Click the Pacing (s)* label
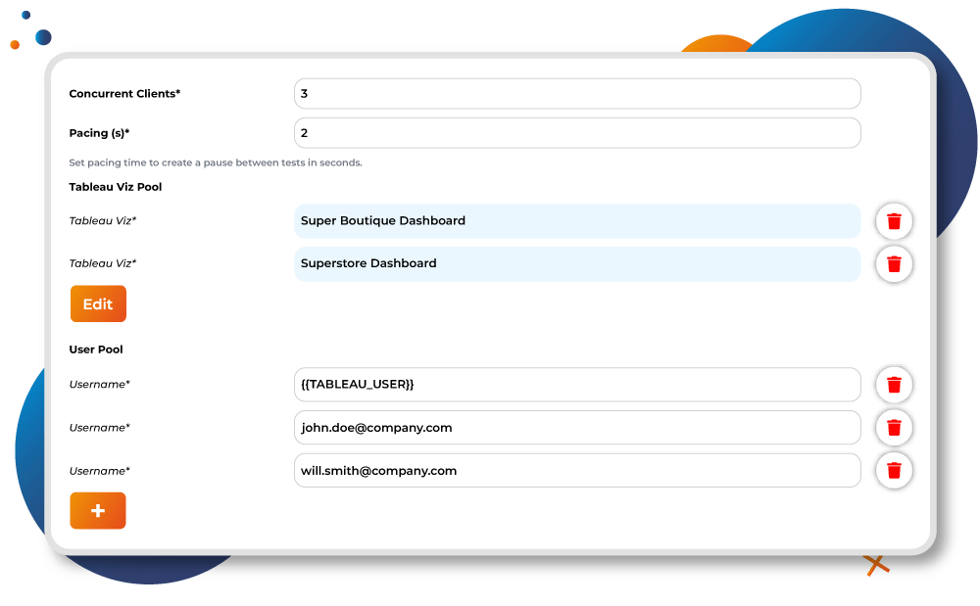 (99, 133)
